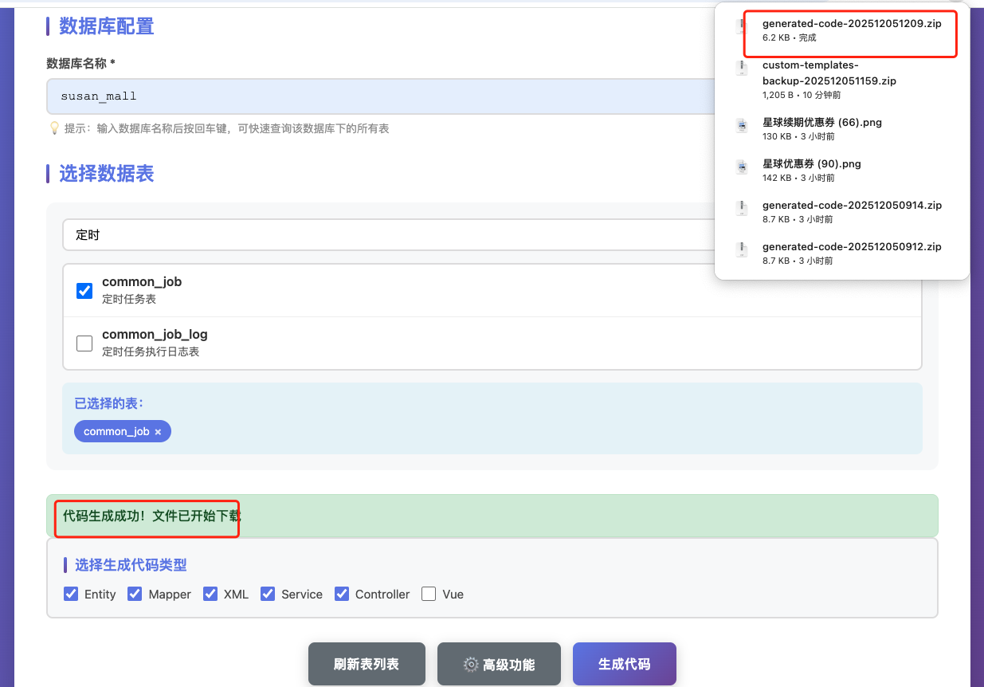Image resolution: width=984 pixels, height=687 pixels.
Task: Check the common_job_log table checkbox
Action: click(x=84, y=343)
